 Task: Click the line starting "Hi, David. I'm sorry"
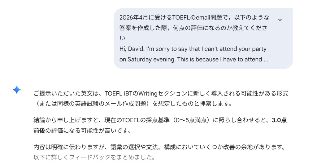[193, 49]
